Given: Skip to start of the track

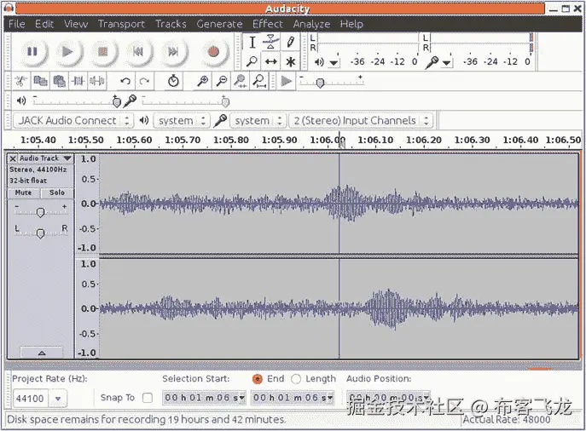Looking at the screenshot, I should coord(138,51).
